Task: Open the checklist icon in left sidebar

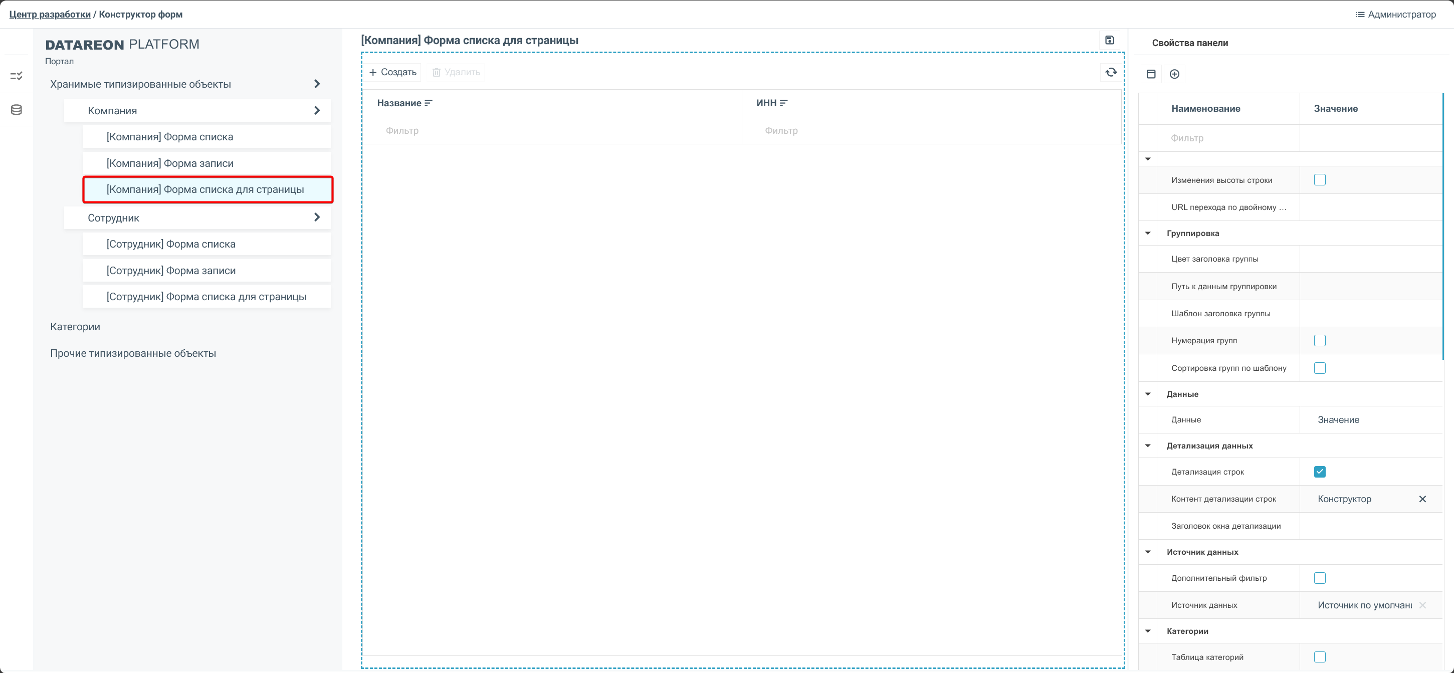Action: (x=17, y=76)
